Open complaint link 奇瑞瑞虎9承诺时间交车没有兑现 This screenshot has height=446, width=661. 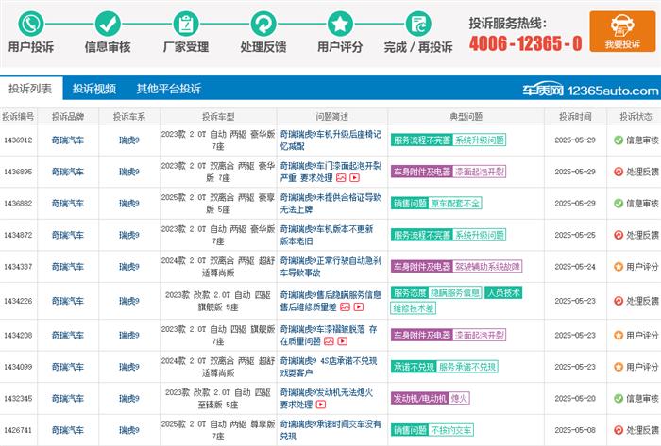coord(330,430)
